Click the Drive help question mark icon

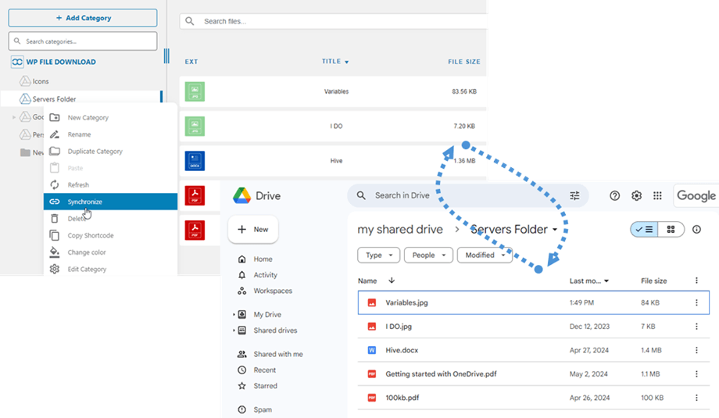point(614,196)
